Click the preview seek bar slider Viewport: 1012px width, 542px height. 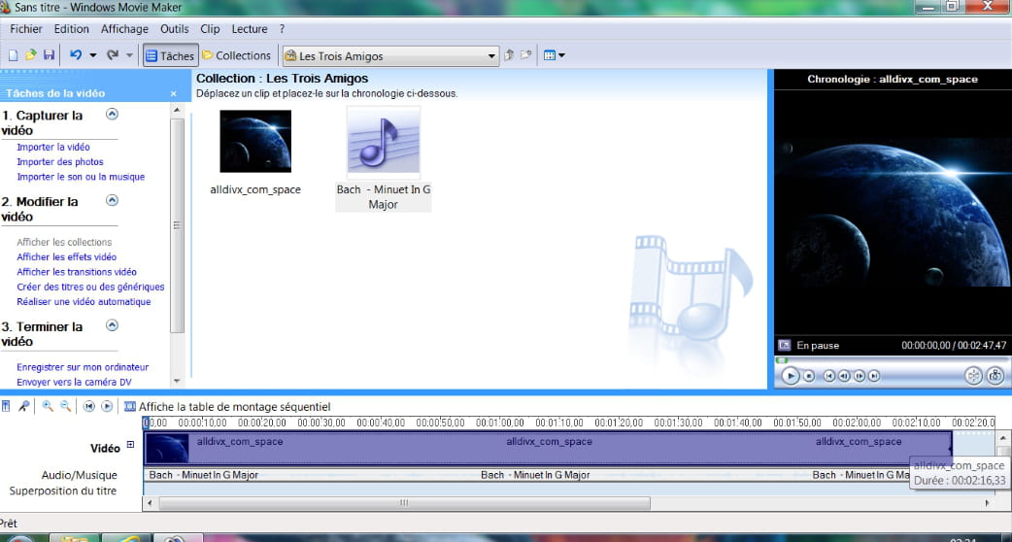pyautogui.click(x=782, y=360)
